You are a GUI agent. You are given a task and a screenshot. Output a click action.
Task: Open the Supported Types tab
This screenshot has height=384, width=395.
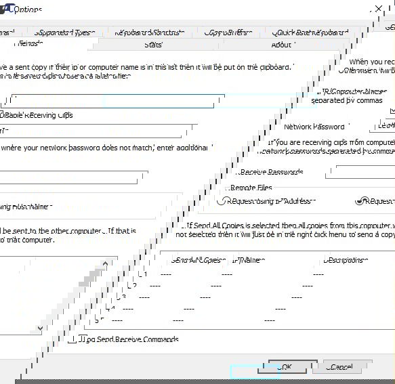coord(65,33)
